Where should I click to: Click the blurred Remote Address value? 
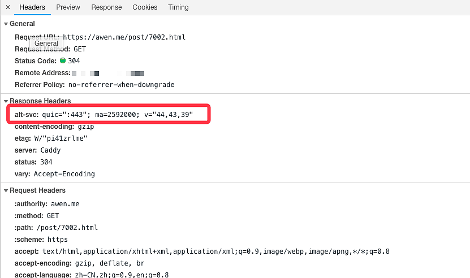[107, 73]
